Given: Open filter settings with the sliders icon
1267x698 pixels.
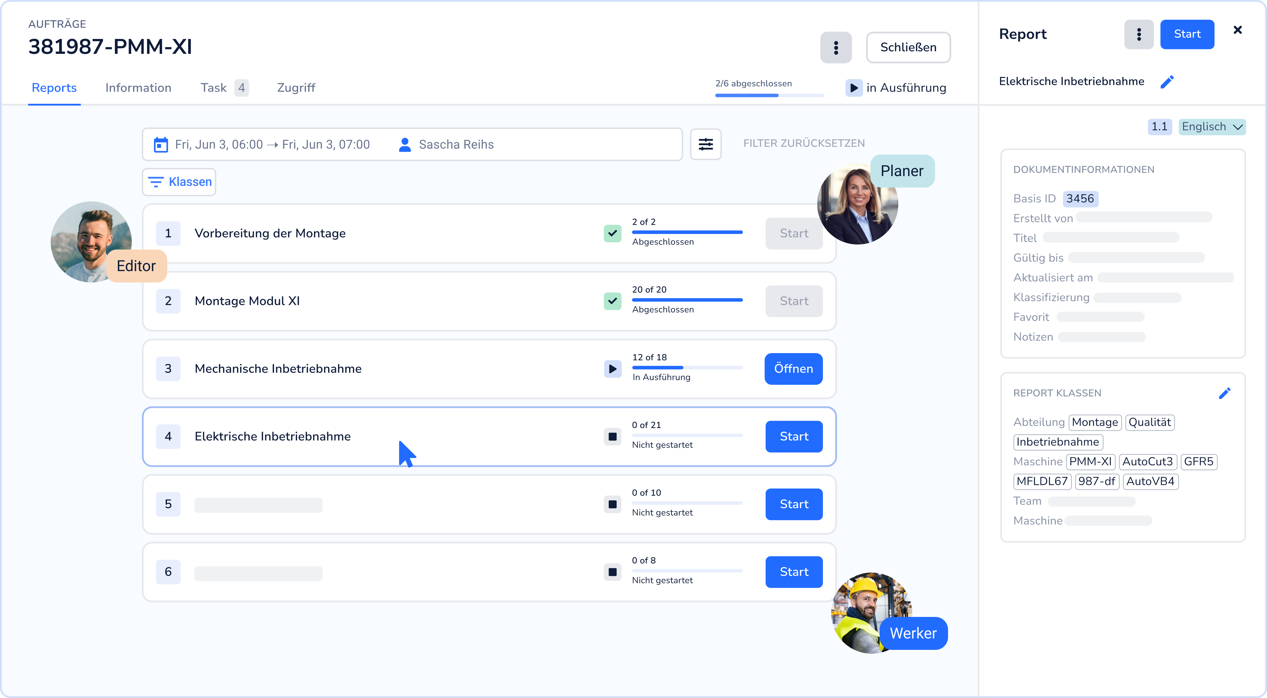Looking at the screenshot, I should tap(705, 144).
